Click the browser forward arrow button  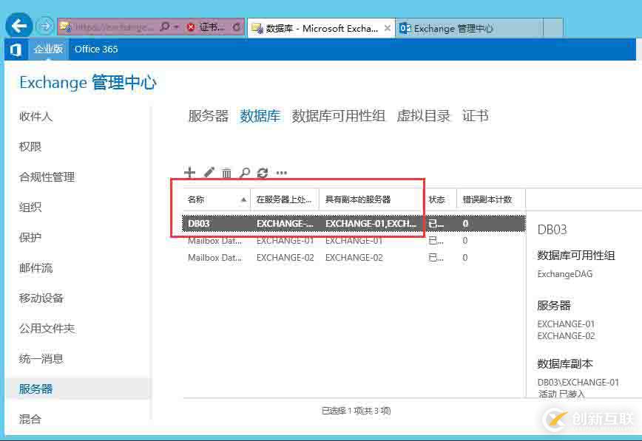[x=44, y=27]
